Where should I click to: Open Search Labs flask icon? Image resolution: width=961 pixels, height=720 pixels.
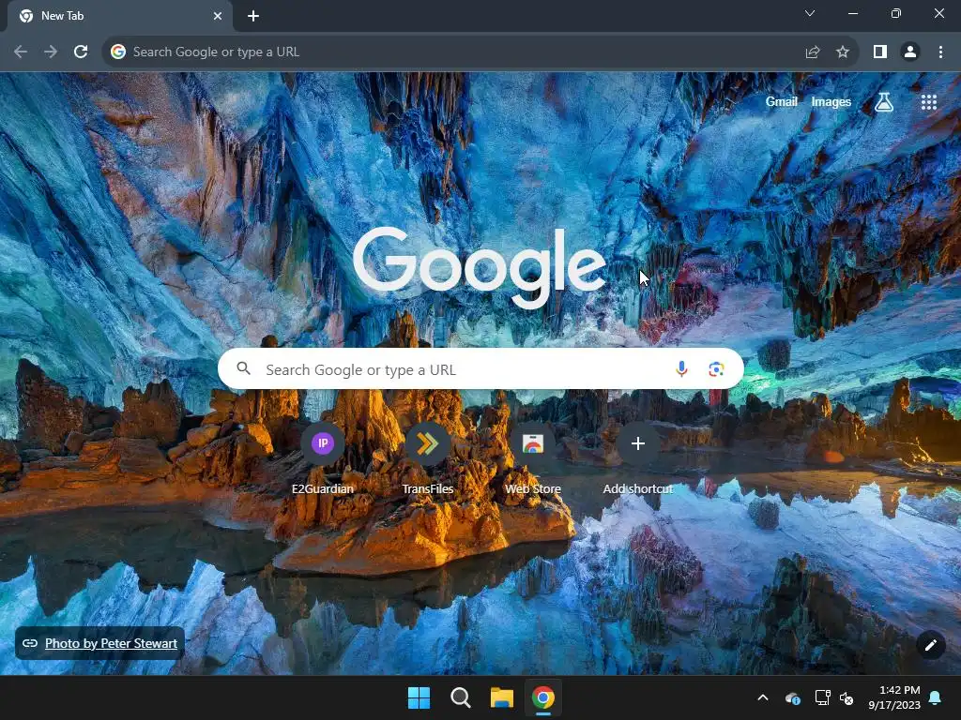pyautogui.click(x=884, y=102)
